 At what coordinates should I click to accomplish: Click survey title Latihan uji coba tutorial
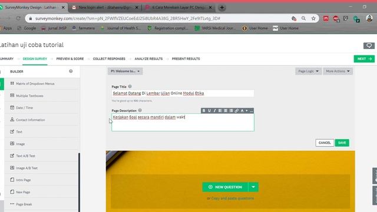point(31,45)
